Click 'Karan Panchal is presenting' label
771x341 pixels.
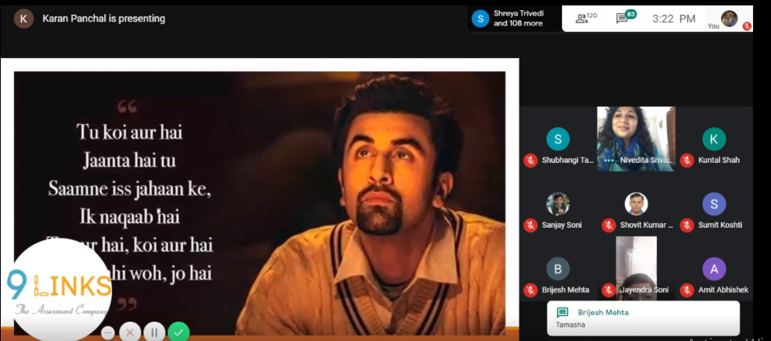click(104, 19)
